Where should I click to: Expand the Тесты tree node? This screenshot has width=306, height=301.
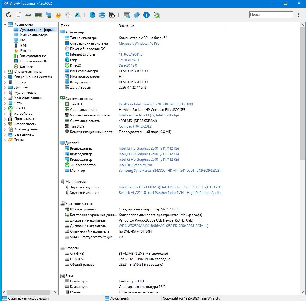click(5, 140)
